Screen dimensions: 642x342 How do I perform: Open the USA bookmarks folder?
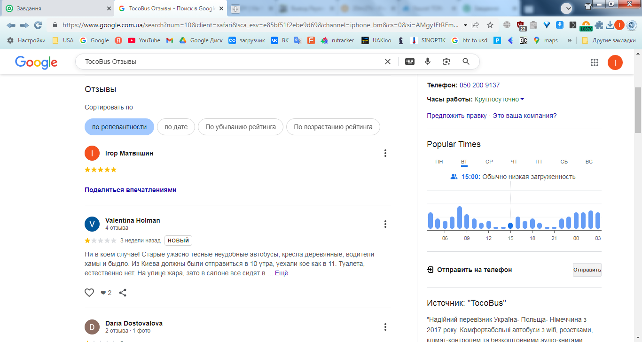pyautogui.click(x=63, y=40)
